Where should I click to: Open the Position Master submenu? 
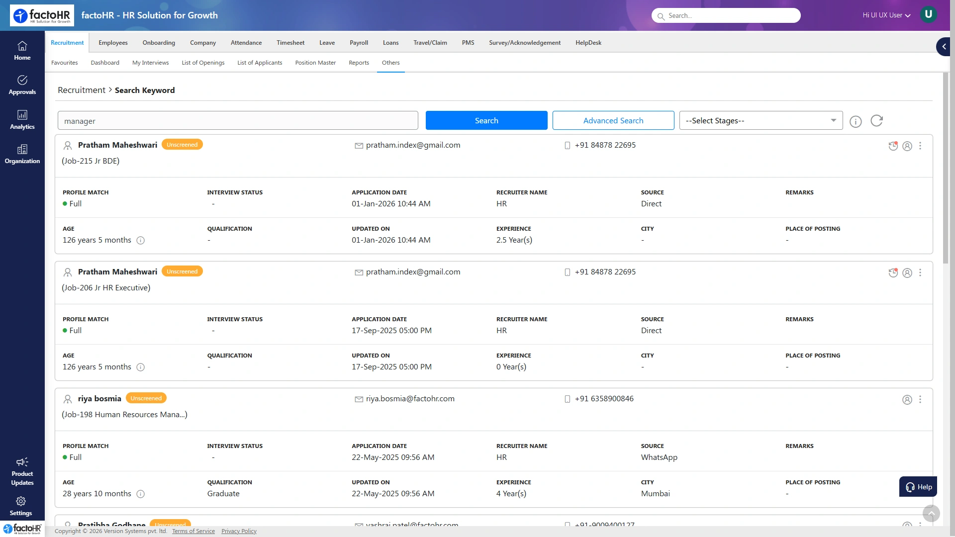315,63
